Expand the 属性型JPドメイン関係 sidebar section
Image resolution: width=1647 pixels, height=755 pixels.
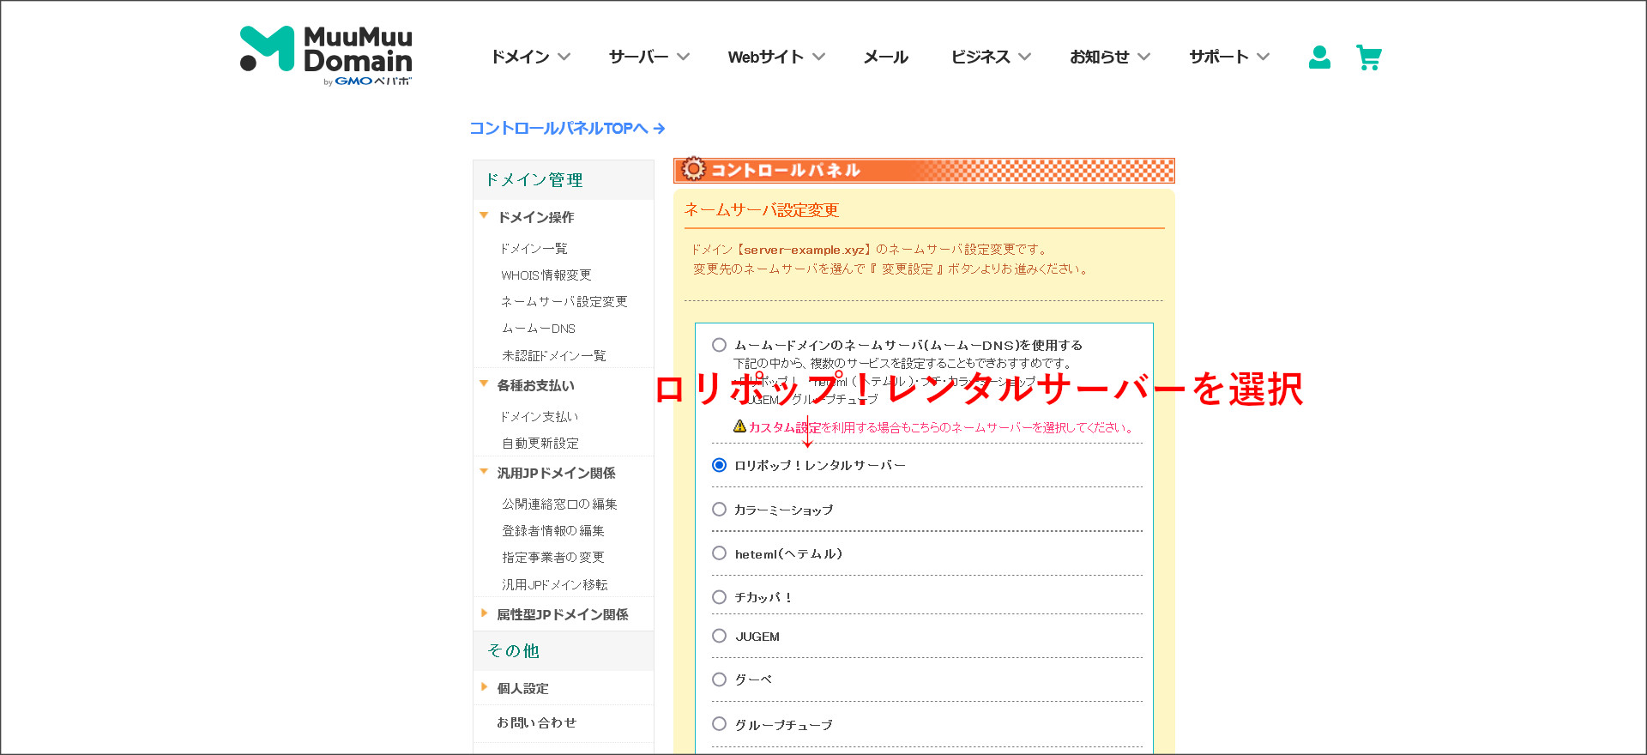pos(484,613)
